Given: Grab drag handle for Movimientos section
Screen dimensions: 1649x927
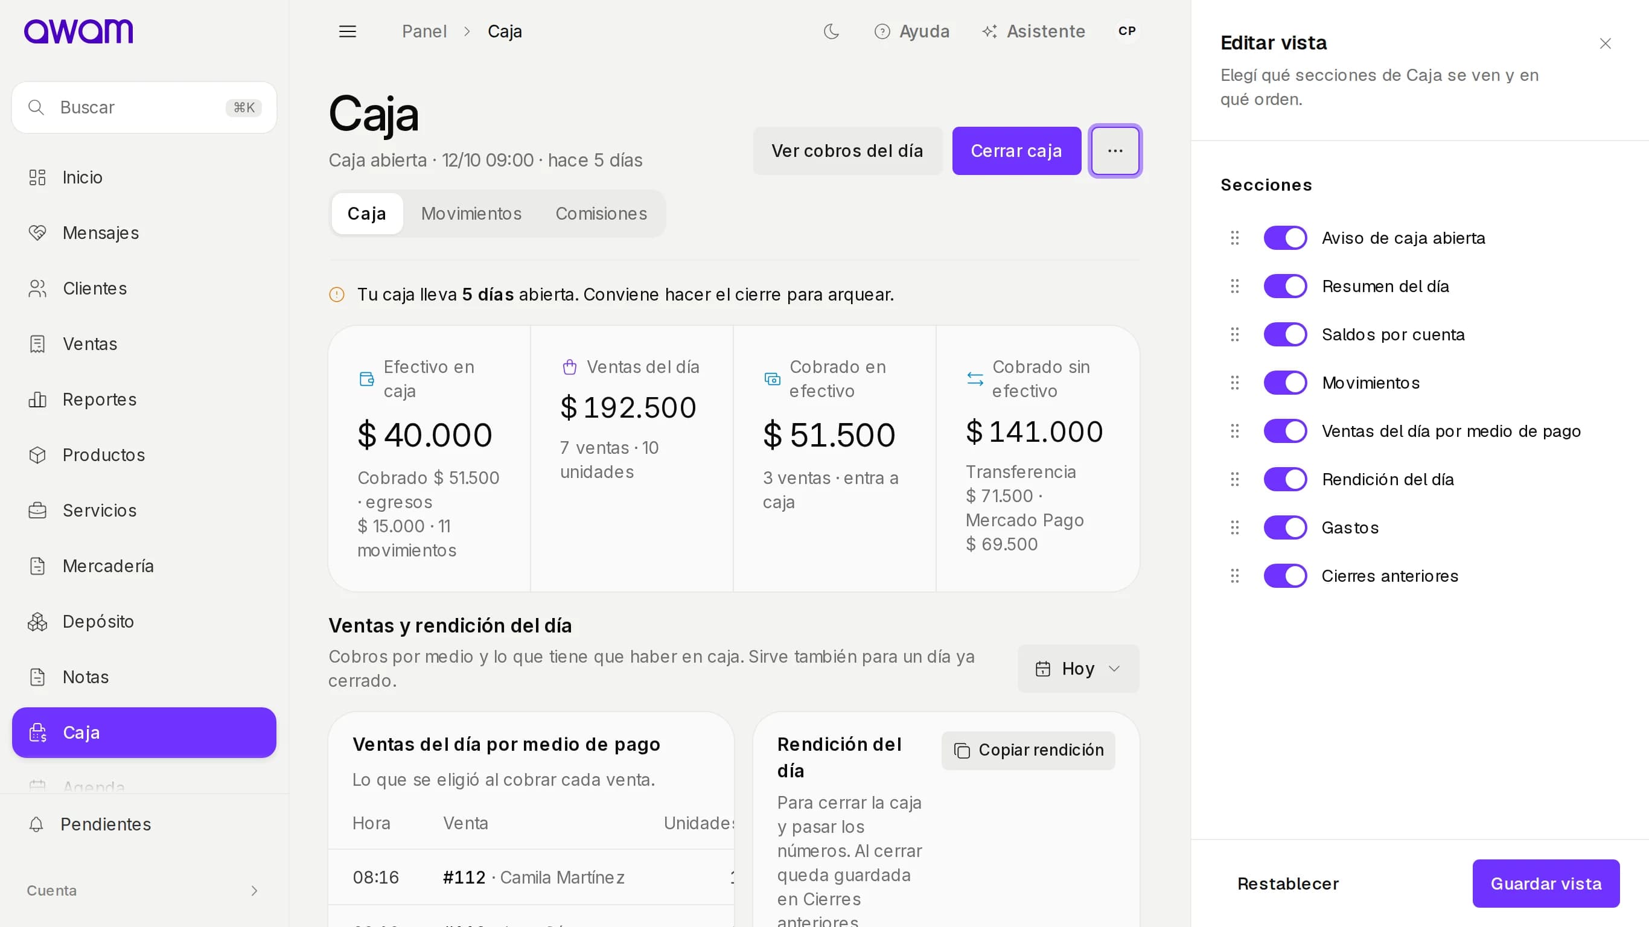Looking at the screenshot, I should coord(1235,383).
